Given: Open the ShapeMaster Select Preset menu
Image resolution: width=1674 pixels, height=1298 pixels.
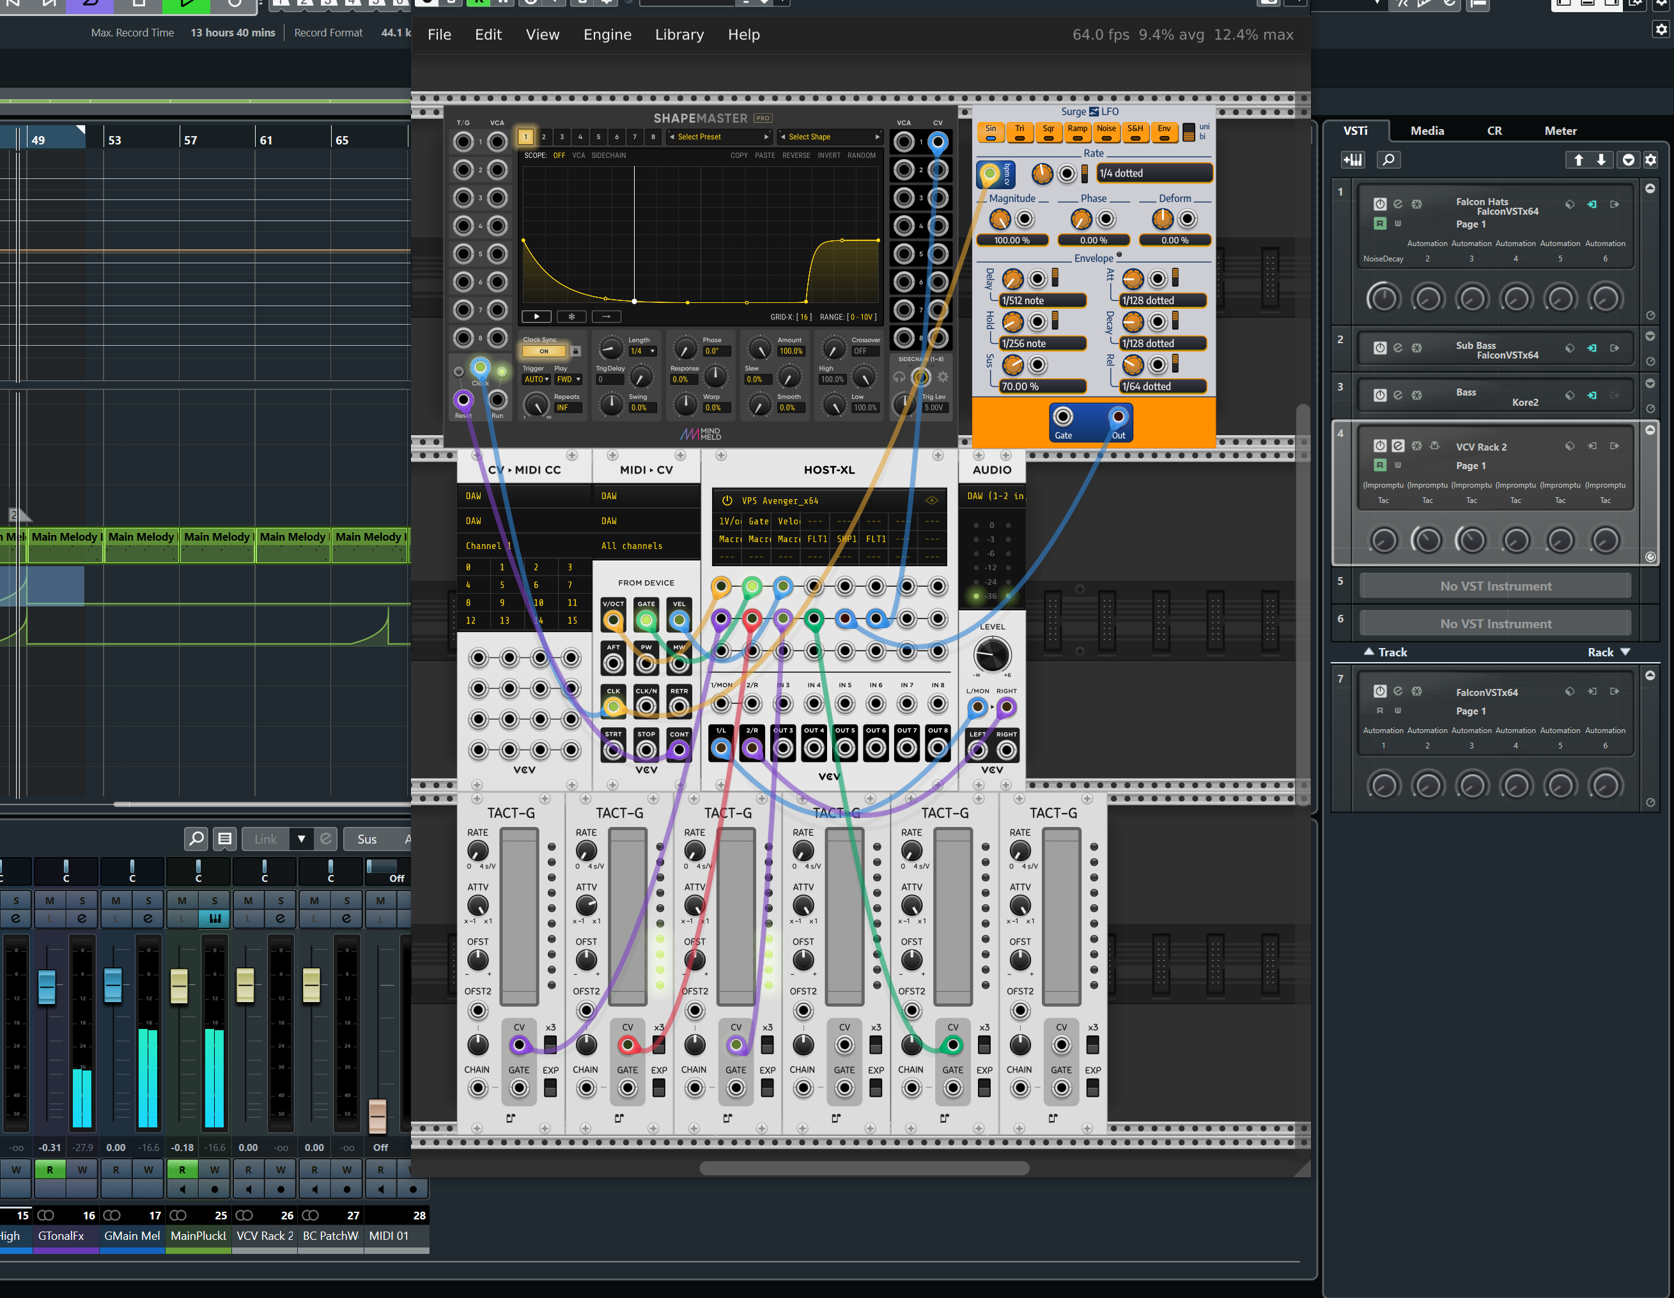Looking at the screenshot, I should click(x=719, y=136).
